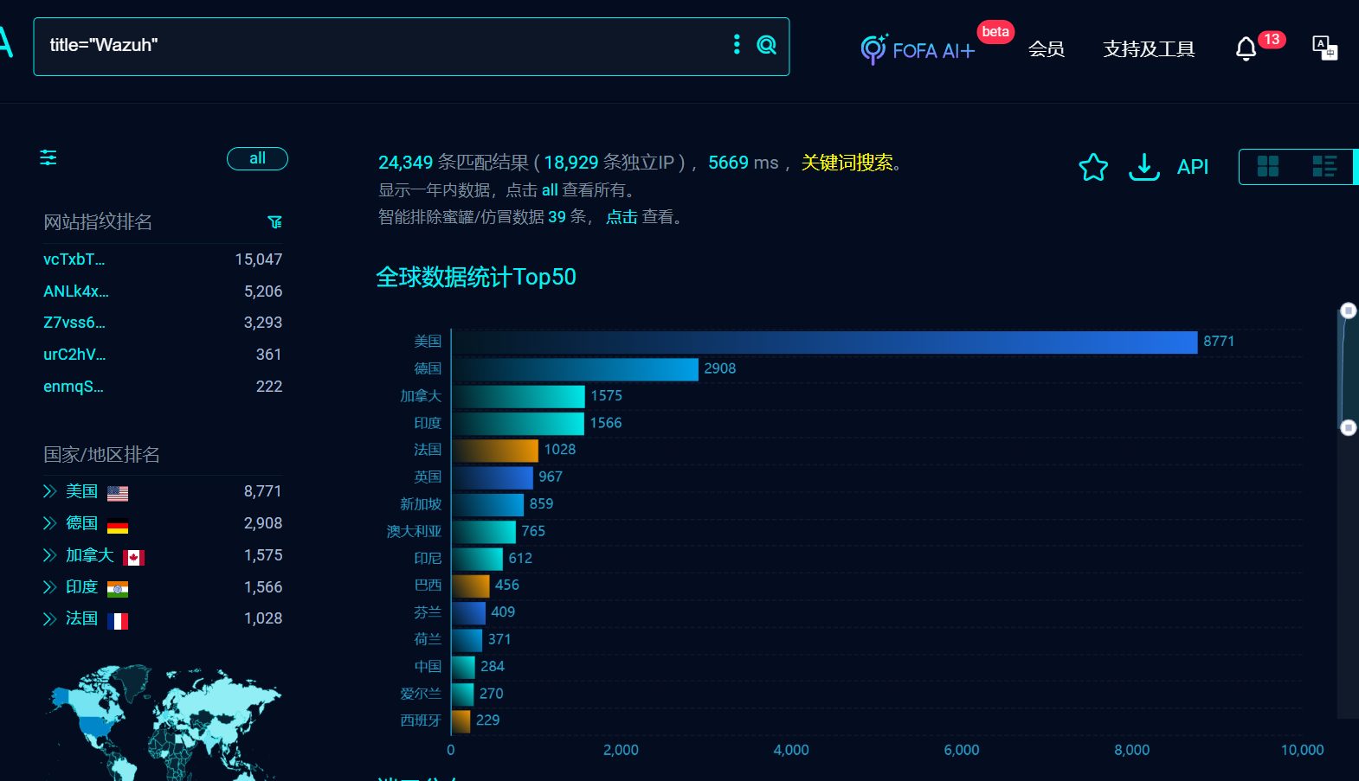Click the world map thumbnail
Screen dimensions: 1359x781
pyautogui.click(x=164, y=722)
